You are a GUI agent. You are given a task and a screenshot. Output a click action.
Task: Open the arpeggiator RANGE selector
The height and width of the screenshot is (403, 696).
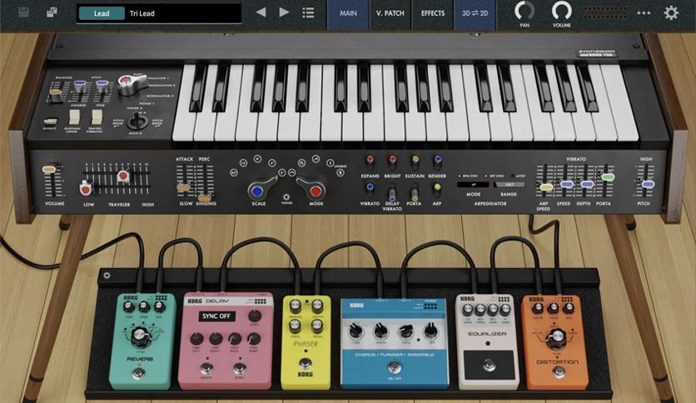[x=510, y=184]
